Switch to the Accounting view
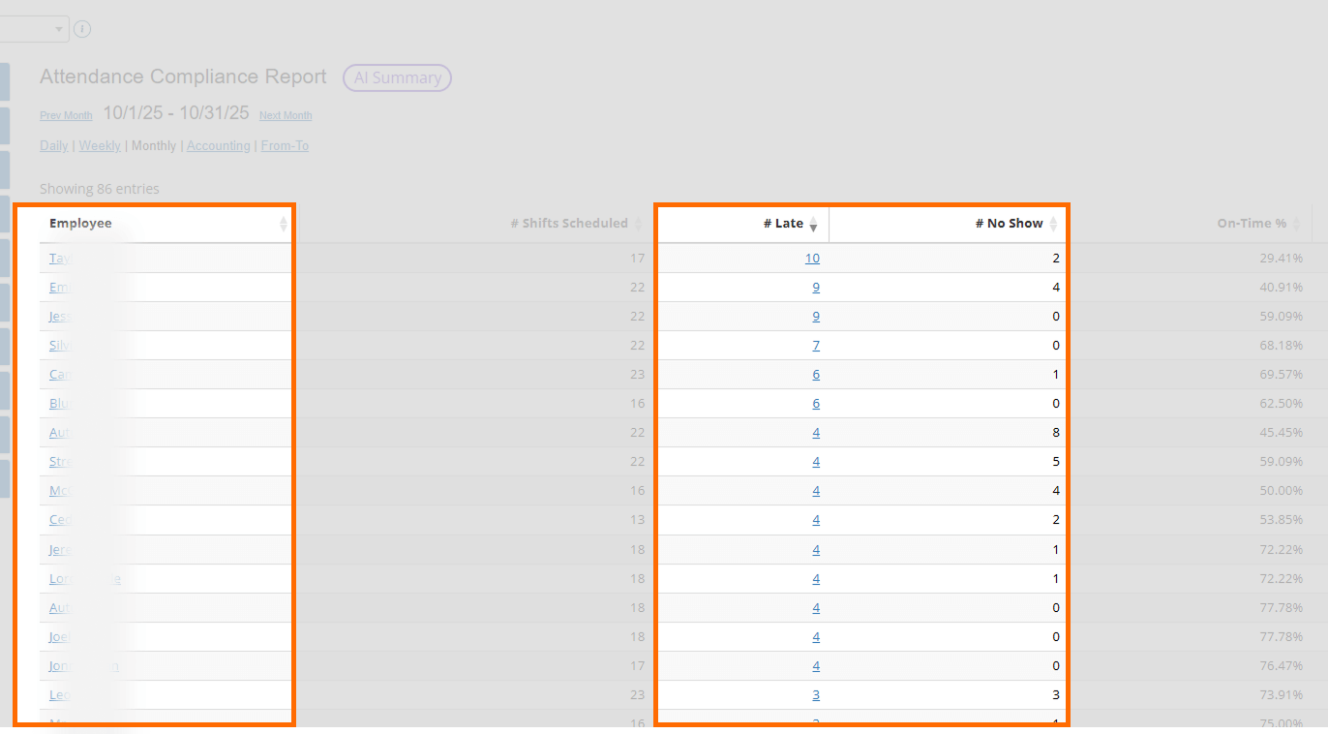The height and width of the screenshot is (734, 1328). (x=218, y=146)
